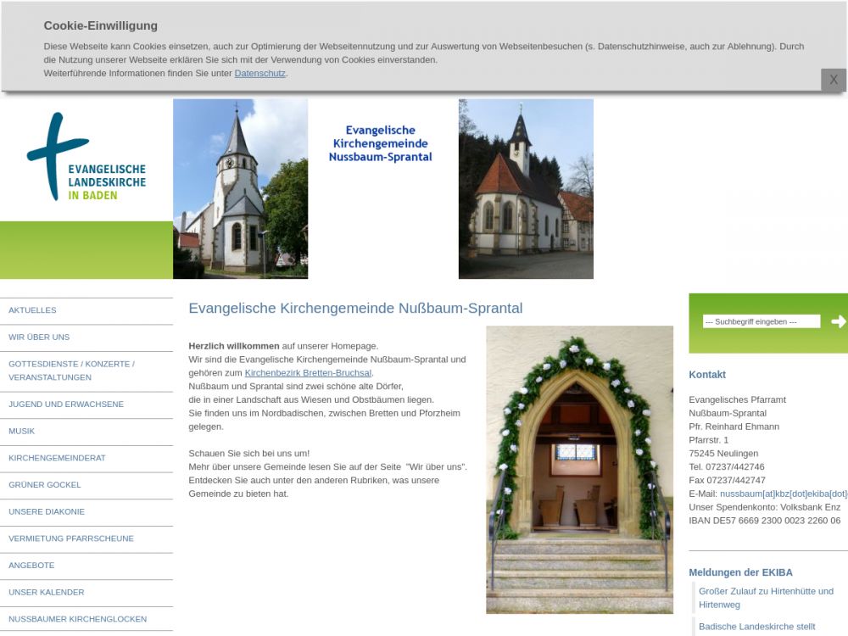This screenshot has height=636, width=848.
Task: Open the Nussbaumer Kirchenglocken menu item
Action: point(77,619)
